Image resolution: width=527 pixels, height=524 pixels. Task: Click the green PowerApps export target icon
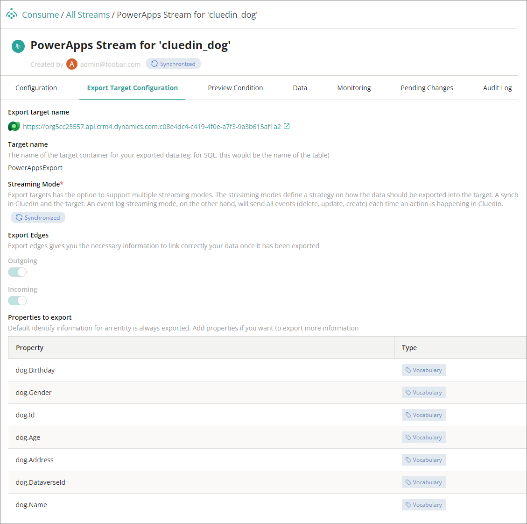[x=14, y=126]
